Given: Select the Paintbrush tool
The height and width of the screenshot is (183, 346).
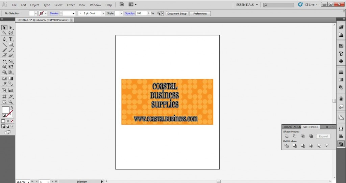Looking at the screenshot, I should tap(4, 50).
